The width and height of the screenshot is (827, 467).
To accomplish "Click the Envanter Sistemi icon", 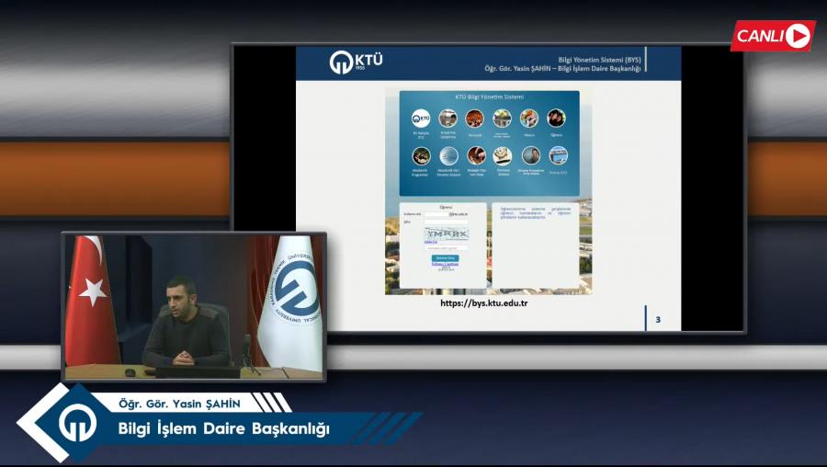I will [503, 155].
